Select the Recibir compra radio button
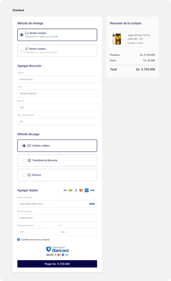Screen dimensions: 171x281 22,35
